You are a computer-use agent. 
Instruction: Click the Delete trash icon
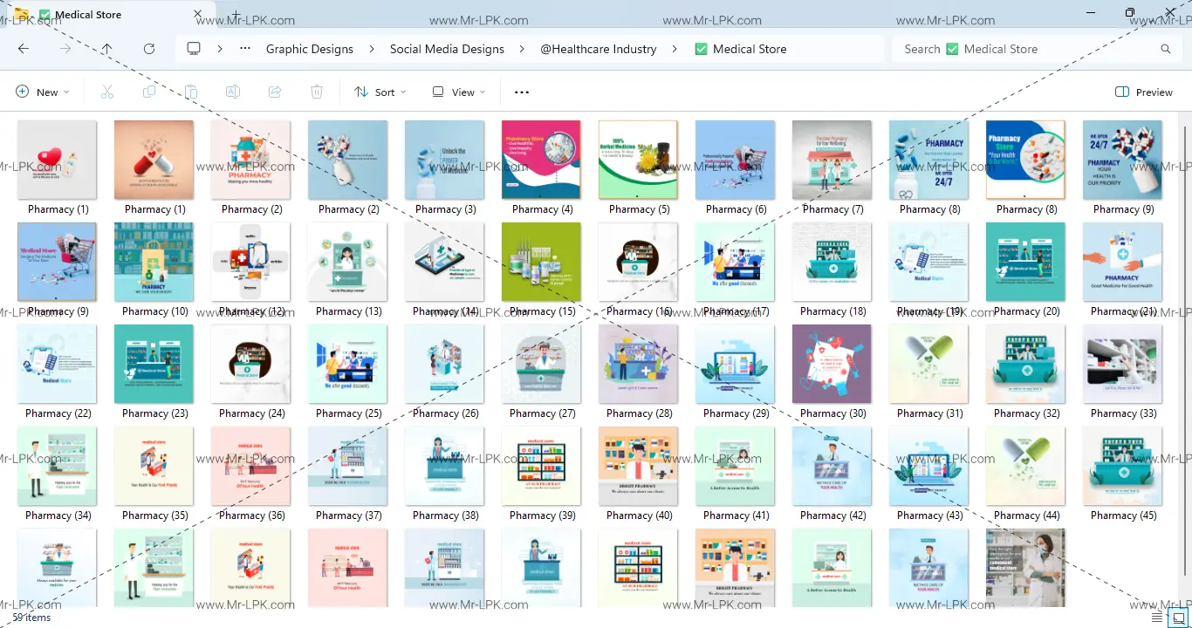click(x=317, y=92)
